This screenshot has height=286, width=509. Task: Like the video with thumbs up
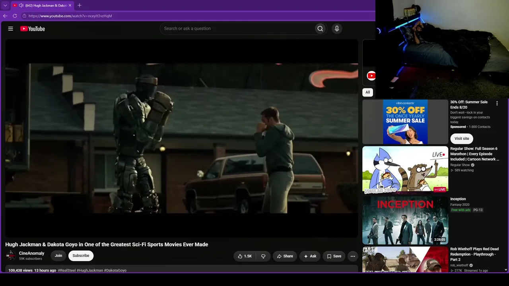(245, 256)
